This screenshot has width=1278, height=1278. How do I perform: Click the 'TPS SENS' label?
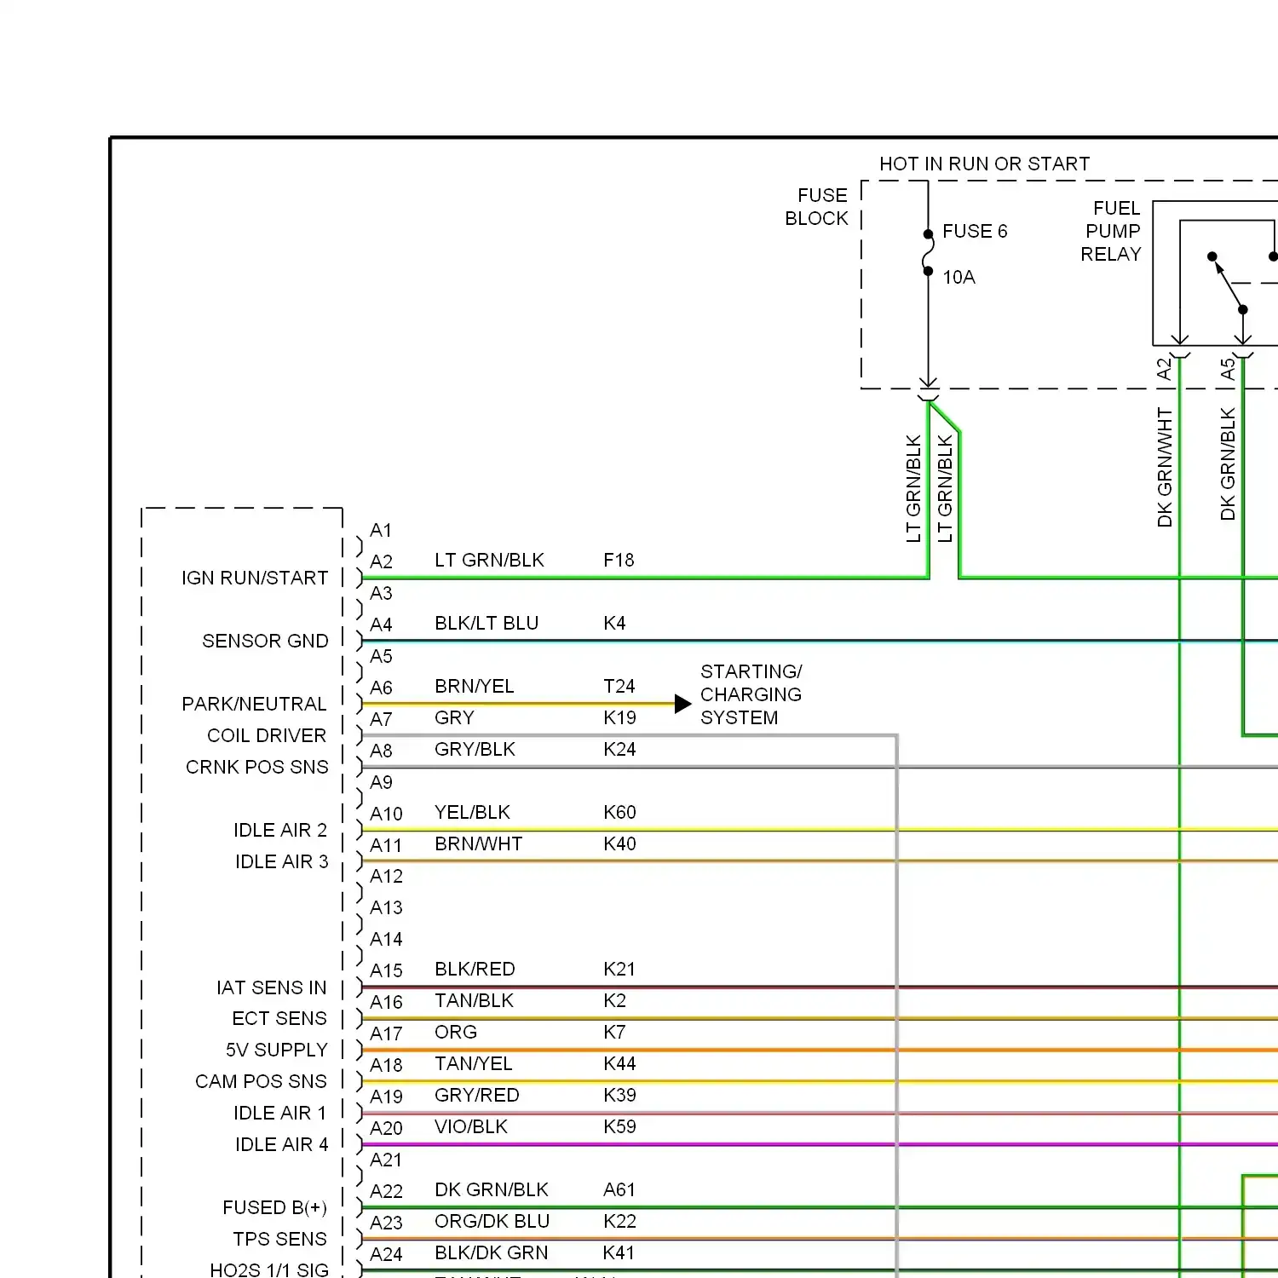click(280, 1239)
